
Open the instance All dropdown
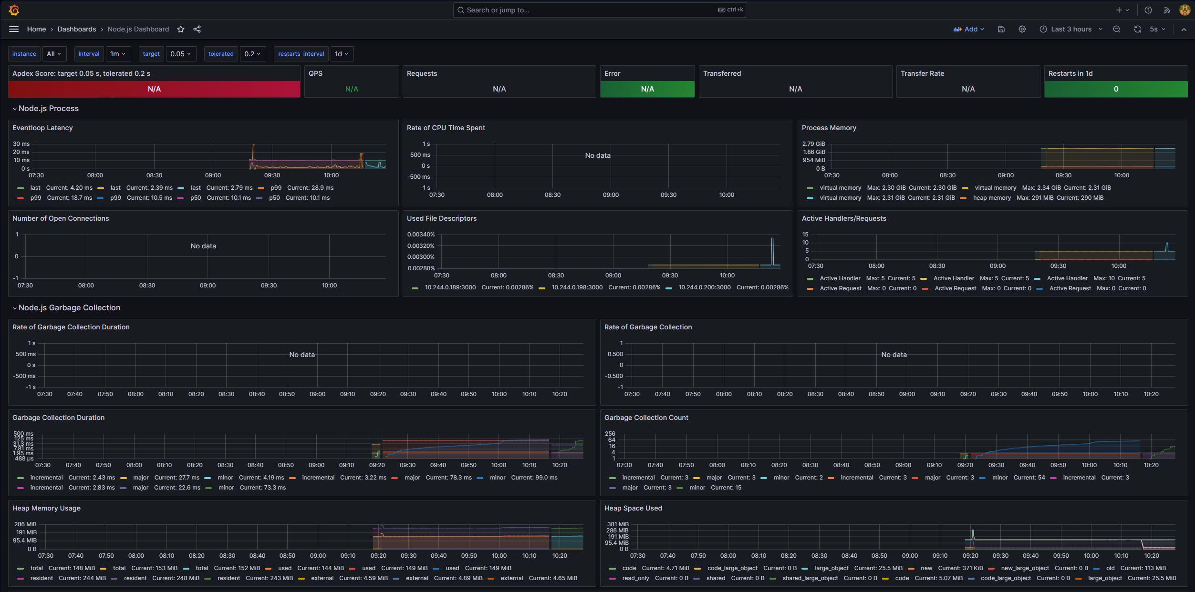click(x=54, y=54)
